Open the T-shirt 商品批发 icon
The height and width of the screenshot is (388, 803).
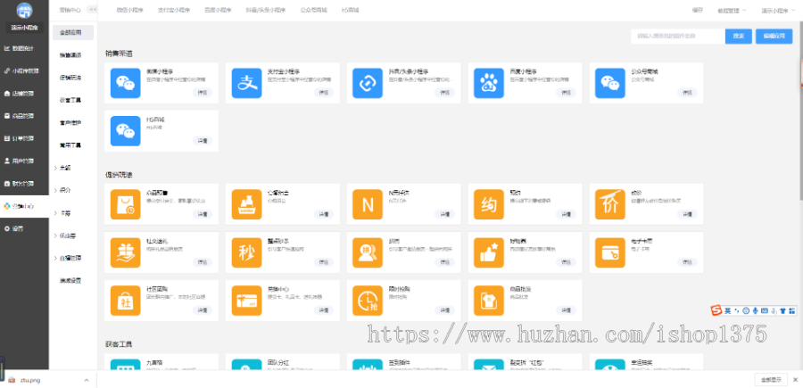coord(489,301)
